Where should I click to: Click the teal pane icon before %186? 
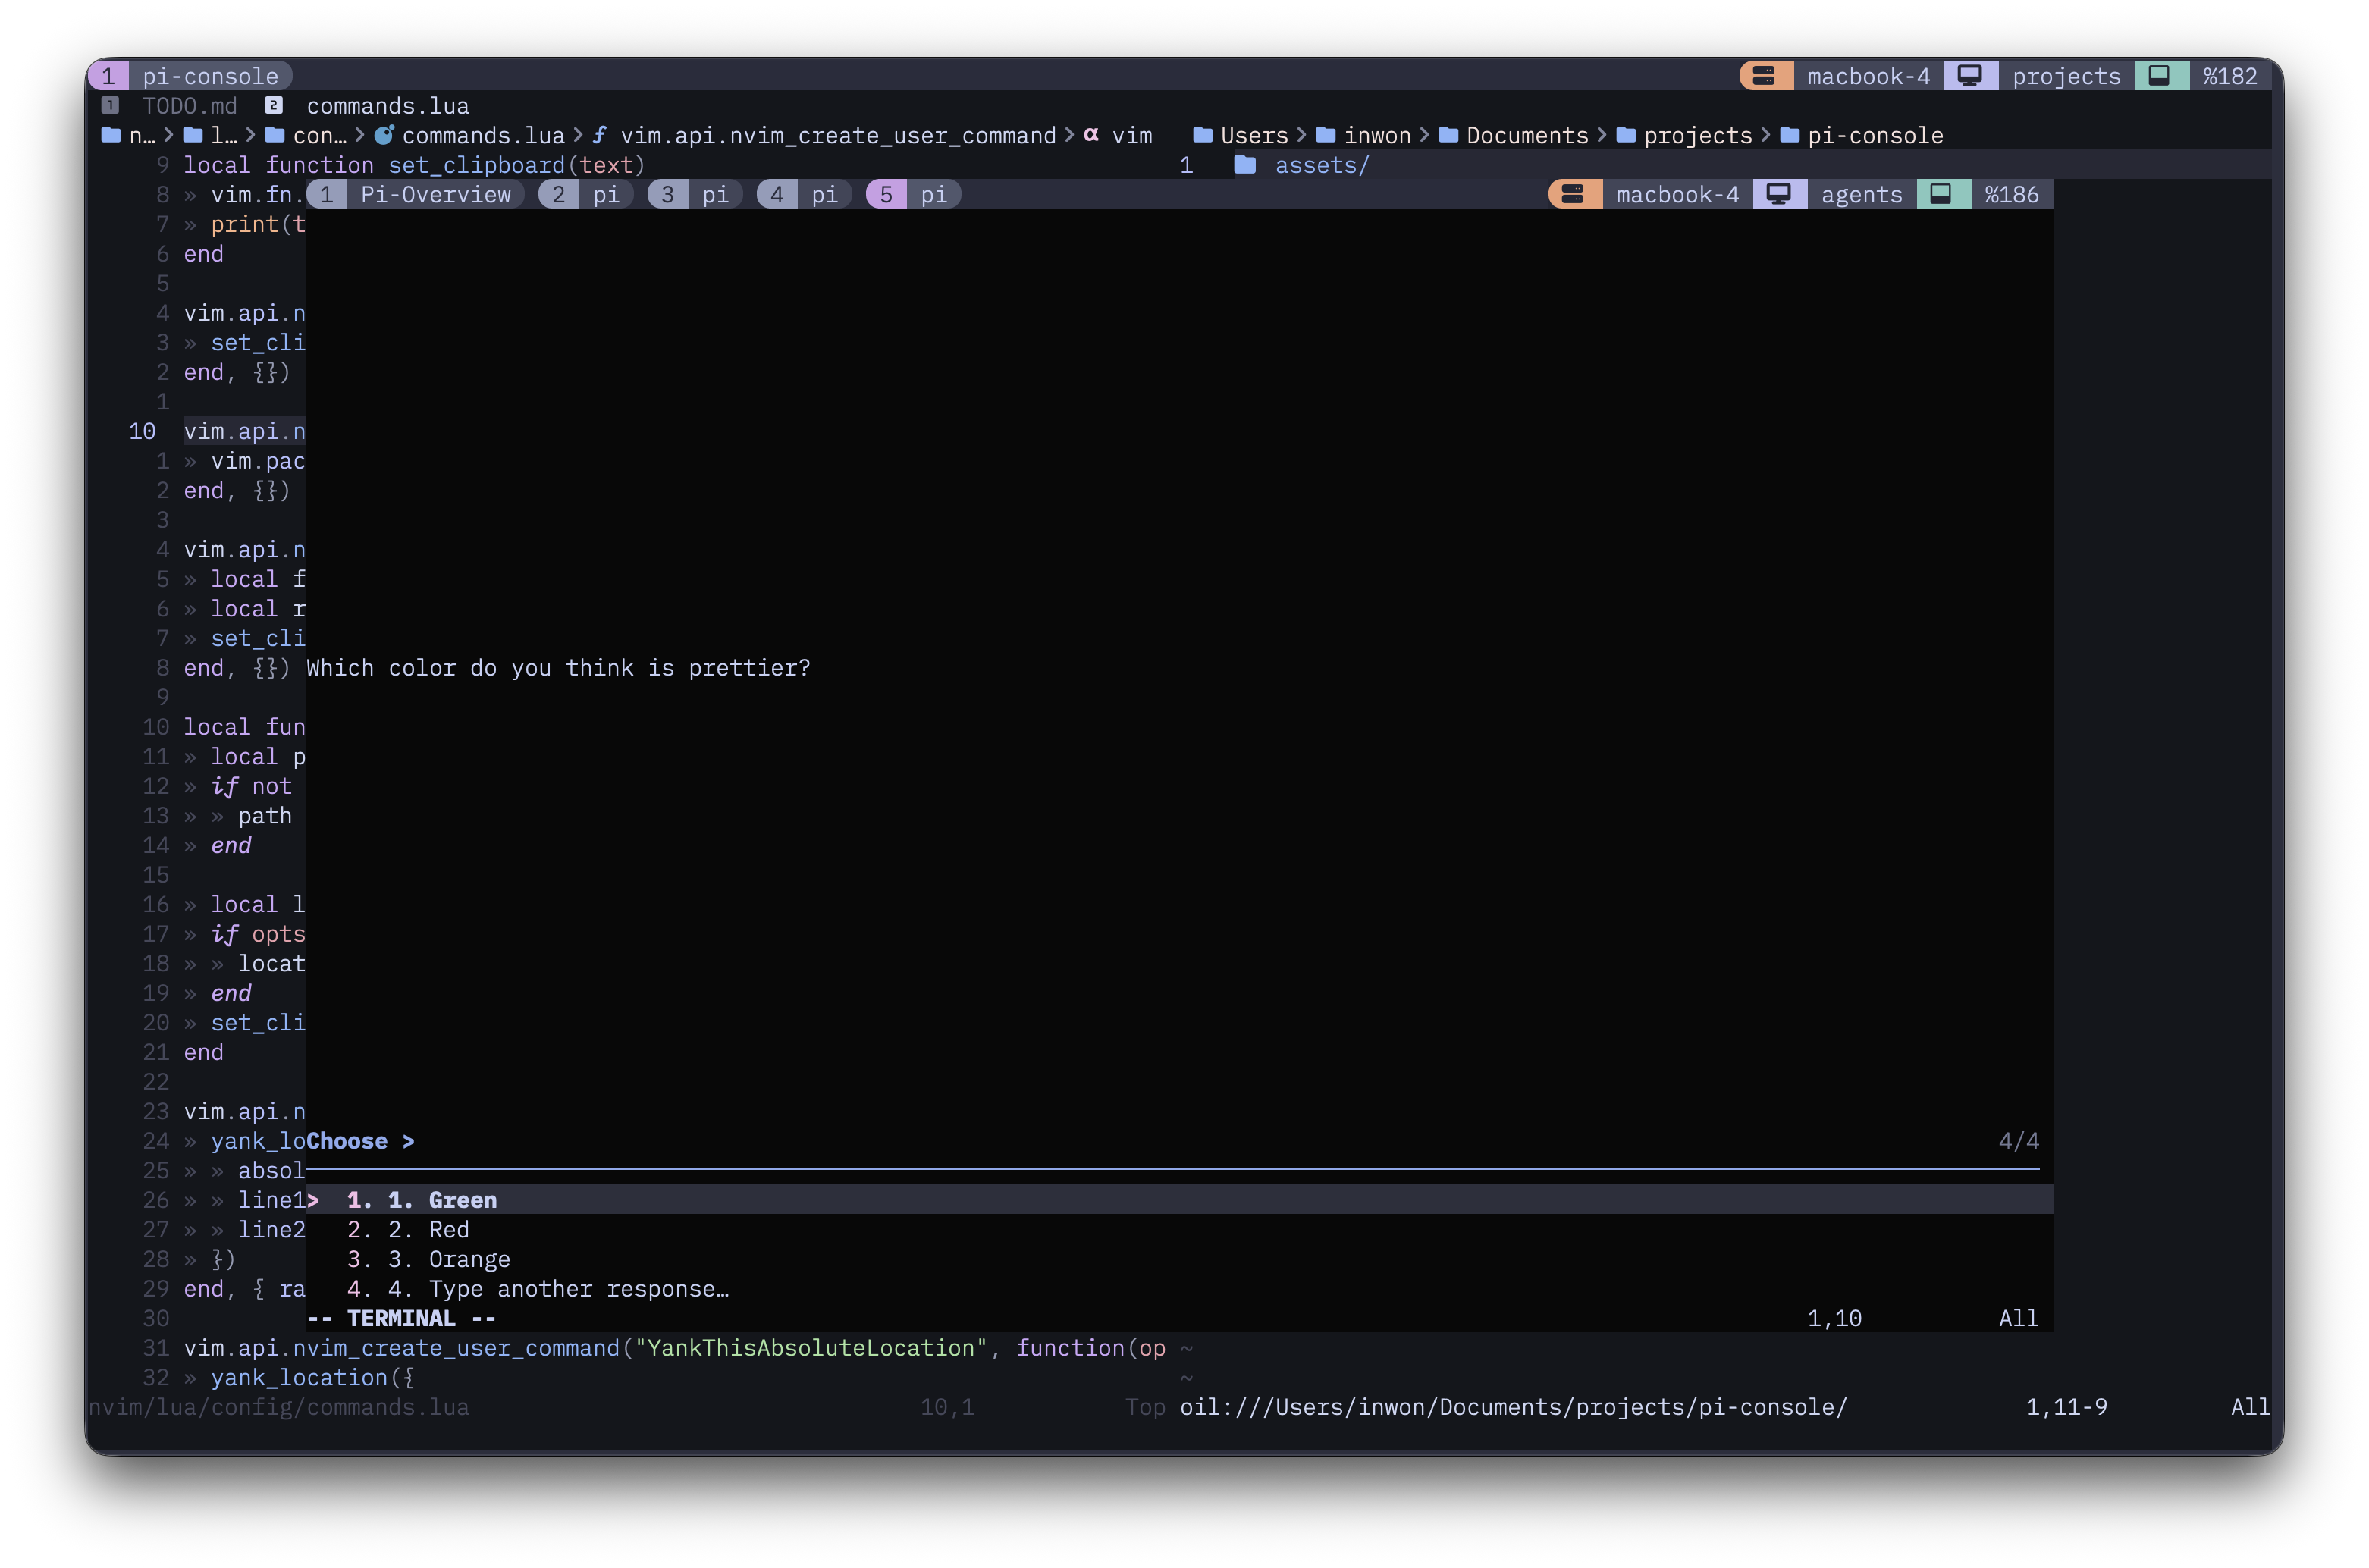pos(1942,194)
